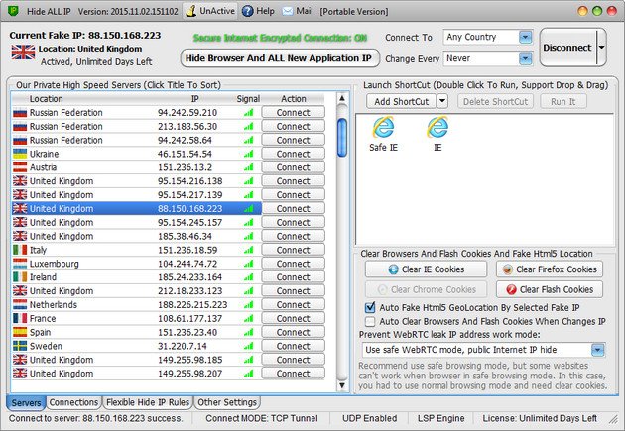Click Hide Browser And ALL New Application IP
The height and width of the screenshot is (431, 625).
[x=279, y=58]
